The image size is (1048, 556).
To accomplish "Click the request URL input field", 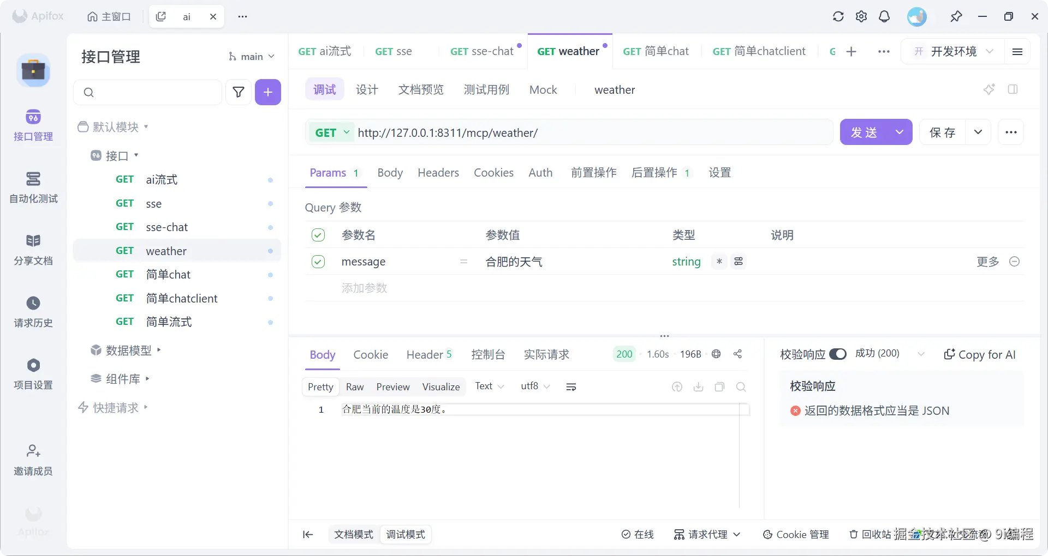I will click(x=592, y=132).
